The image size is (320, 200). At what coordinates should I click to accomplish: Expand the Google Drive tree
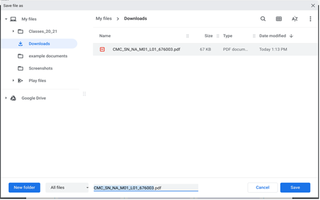tap(6, 98)
